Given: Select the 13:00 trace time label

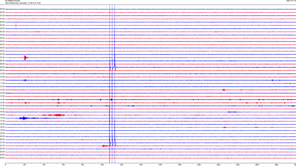Looking at the screenshot, I should coord(2,93).
